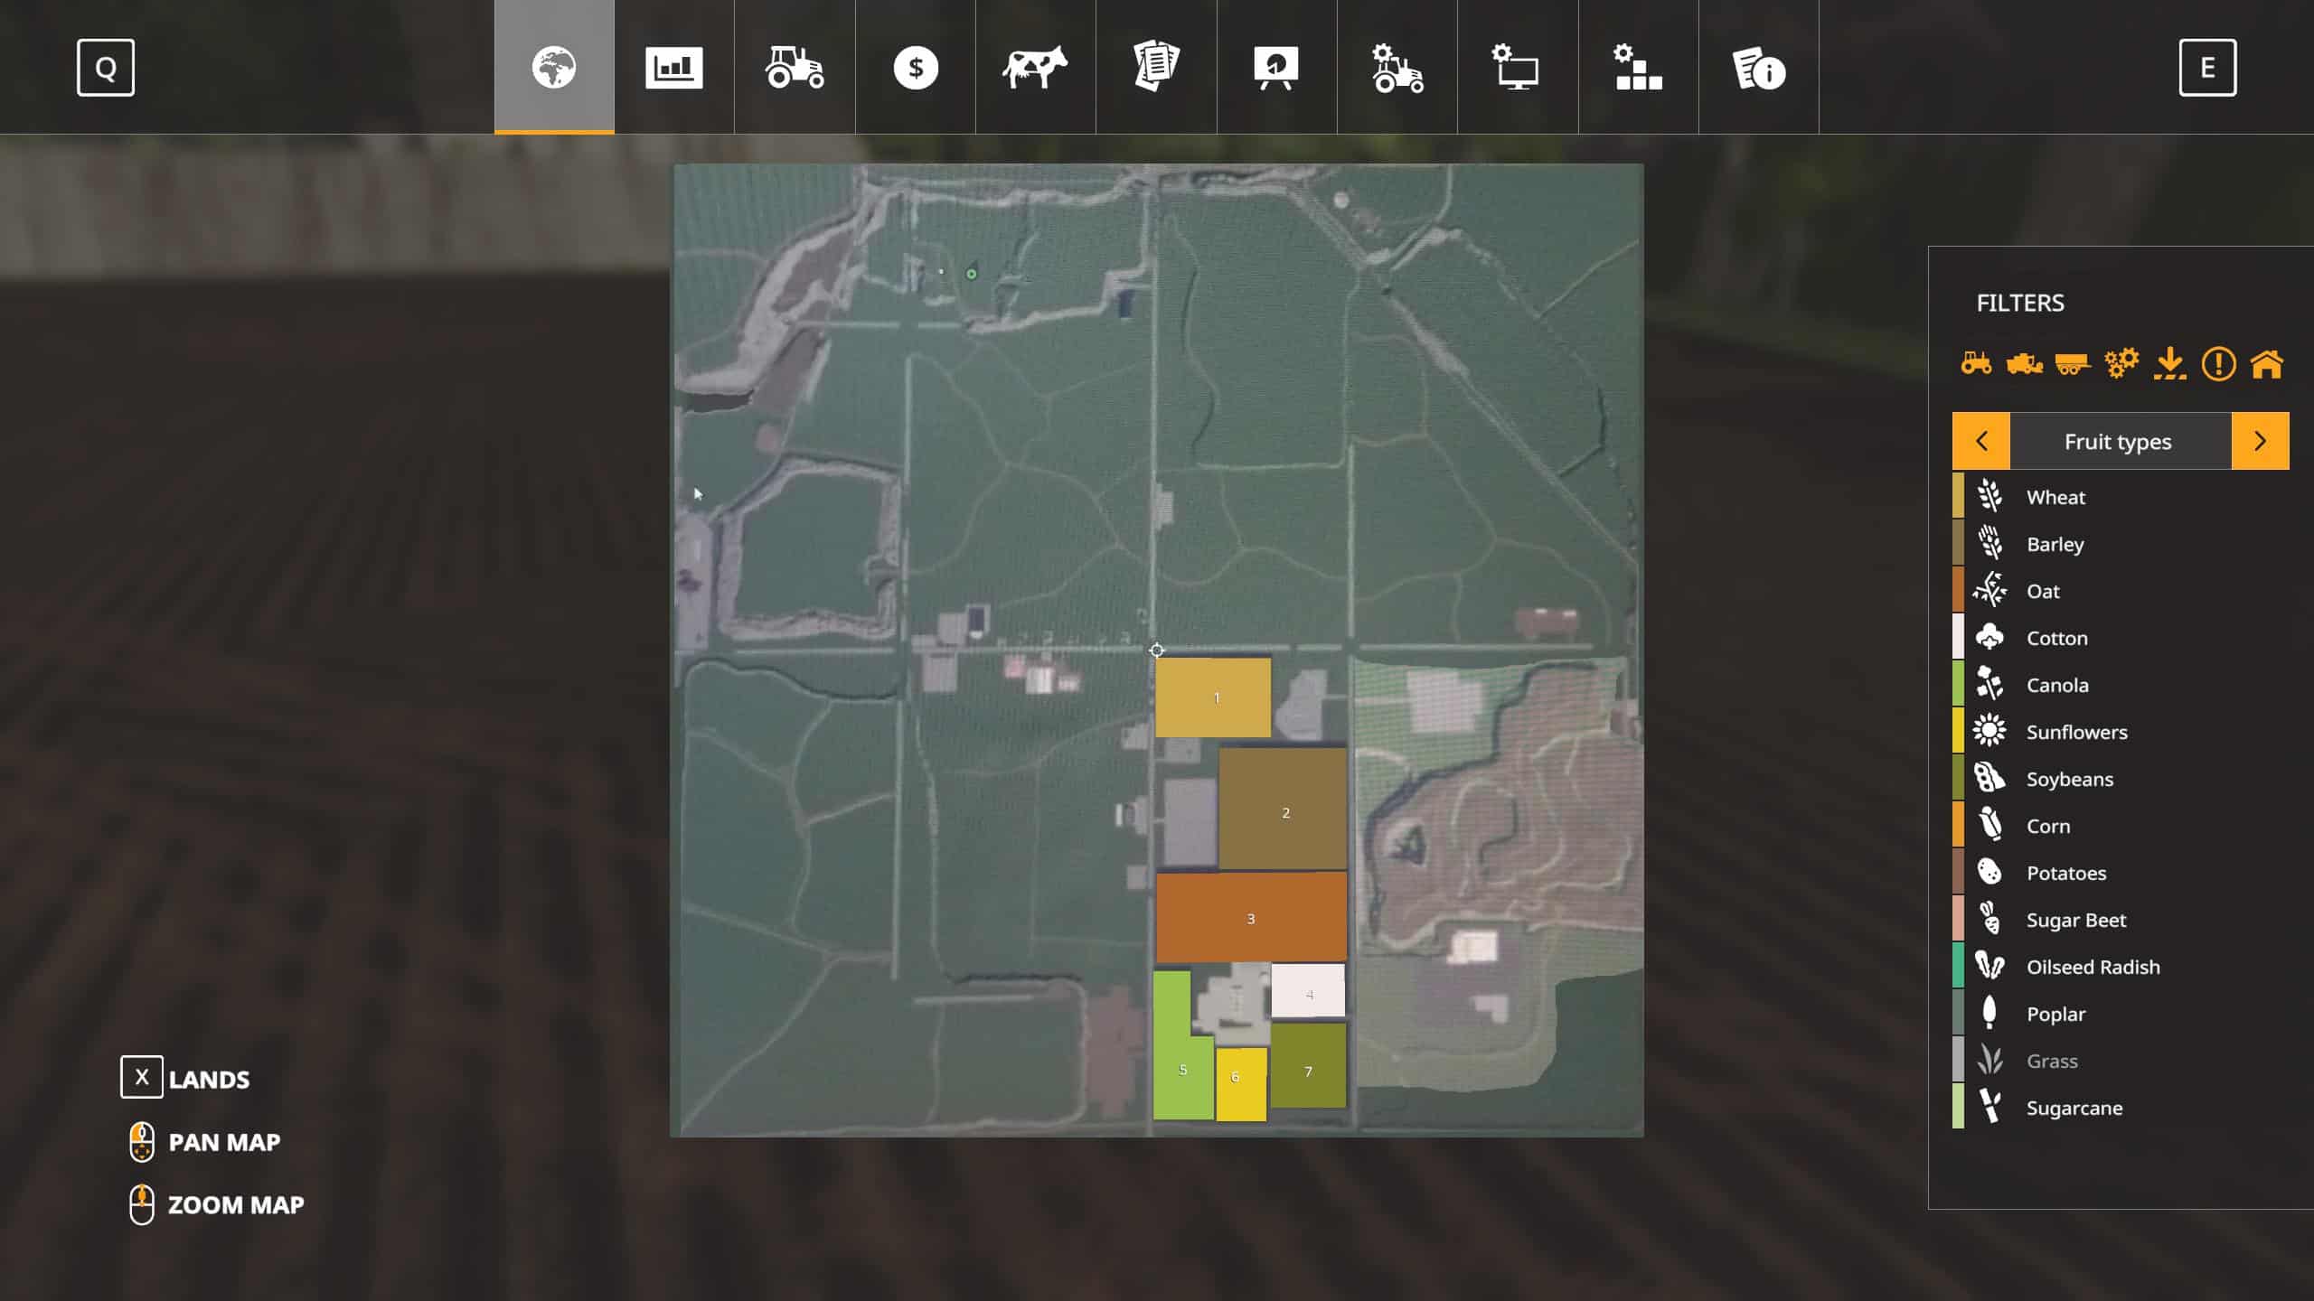Open the animals cow tab
Screen dimensions: 2314x1301
1035,68
